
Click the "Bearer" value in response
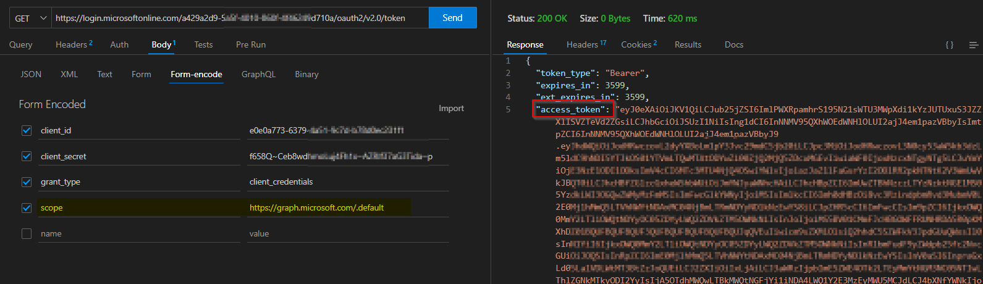click(625, 73)
